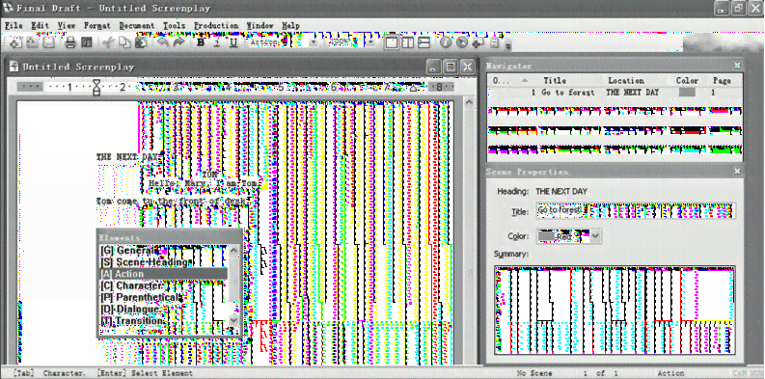
Task: Close the Navigator panel
Action: tap(737, 66)
